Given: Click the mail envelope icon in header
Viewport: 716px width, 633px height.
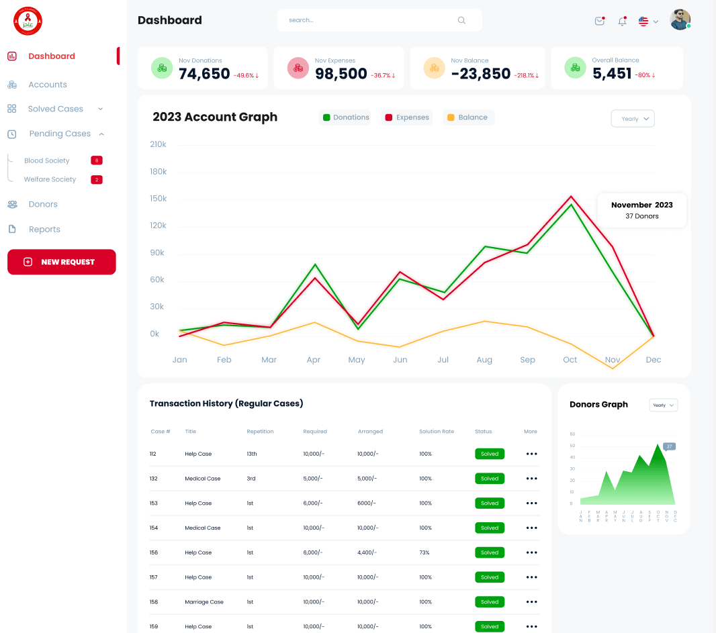Looking at the screenshot, I should [599, 21].
